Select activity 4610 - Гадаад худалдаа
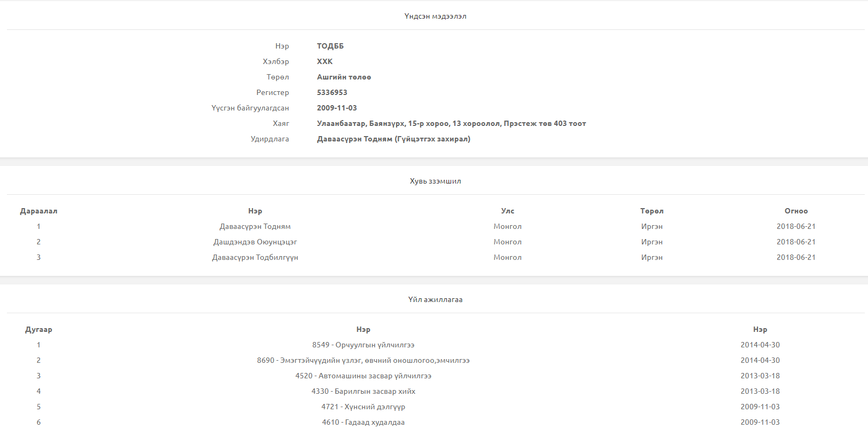Image resolution: width=868 pixels, height=429 pixels. point(363,423)
